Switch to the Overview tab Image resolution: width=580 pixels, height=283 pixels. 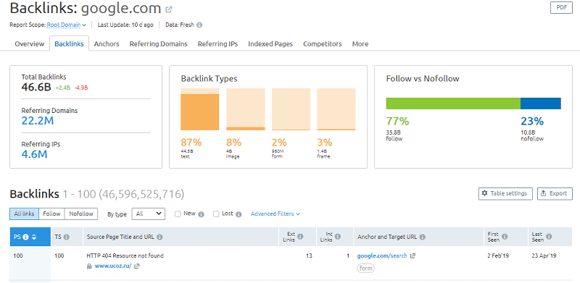point(29,44)
